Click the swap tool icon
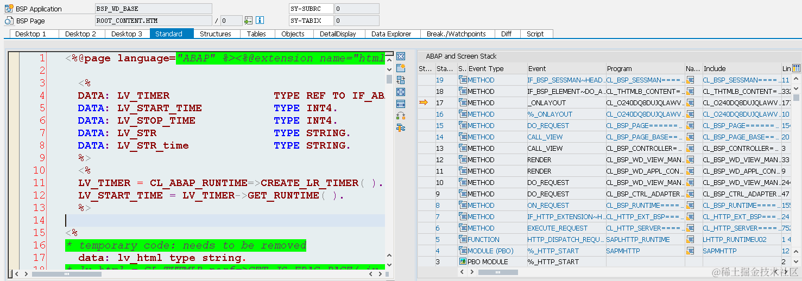 tap(401, 116)
